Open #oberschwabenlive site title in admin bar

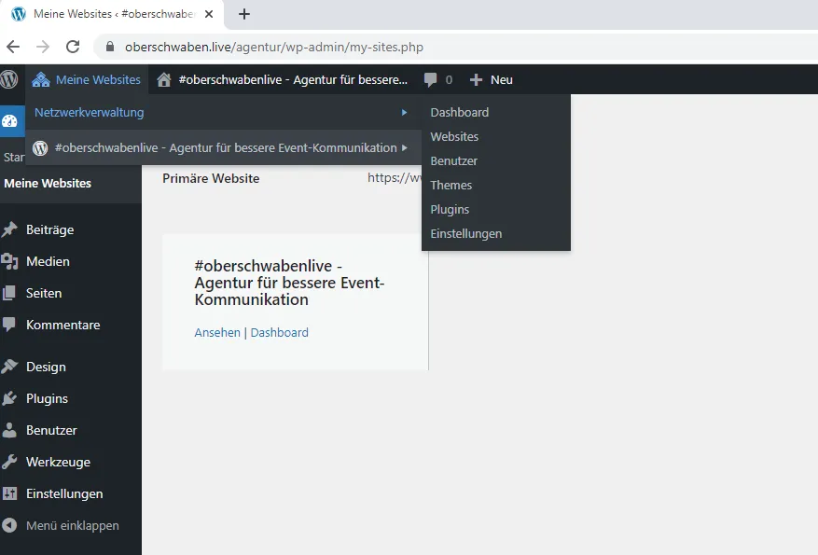point(293,80)
